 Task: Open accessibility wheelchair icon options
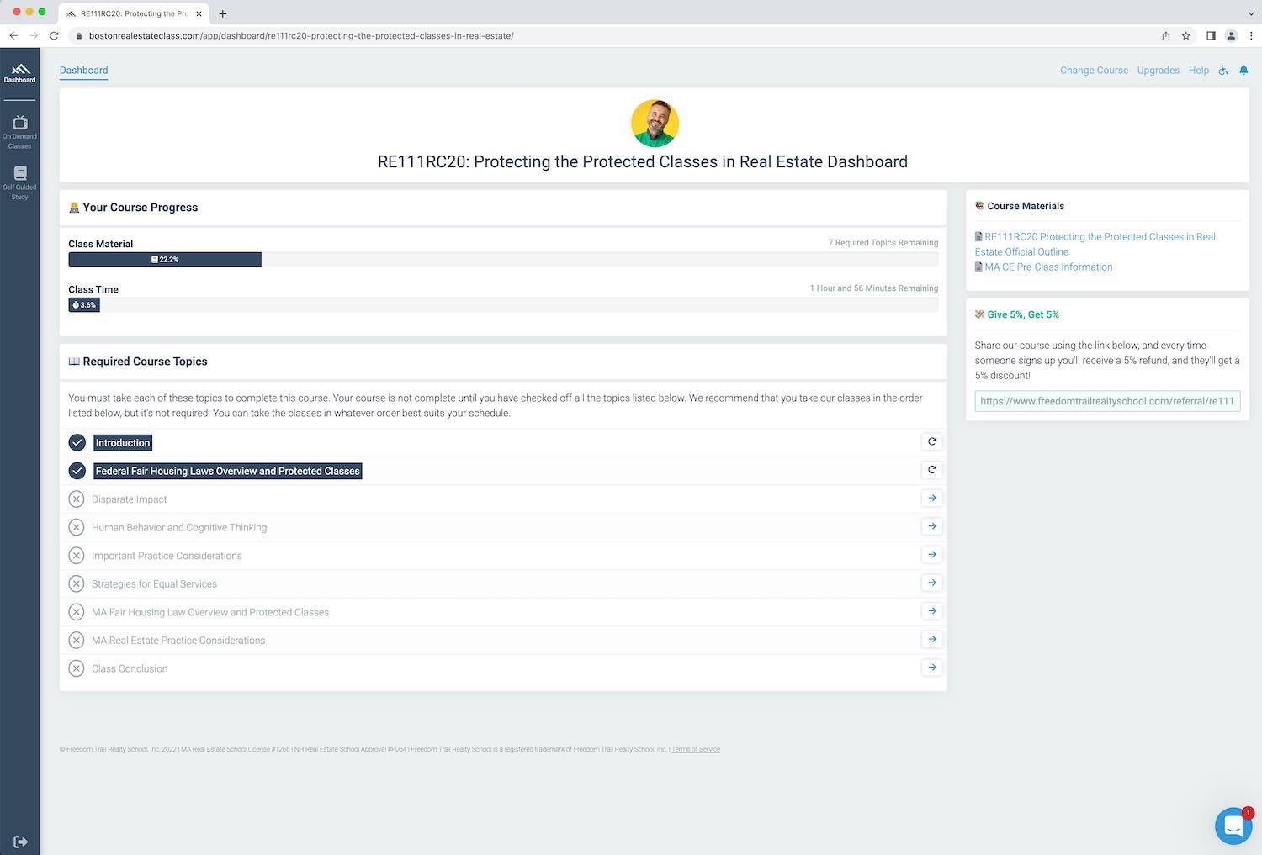point(1223,71)
